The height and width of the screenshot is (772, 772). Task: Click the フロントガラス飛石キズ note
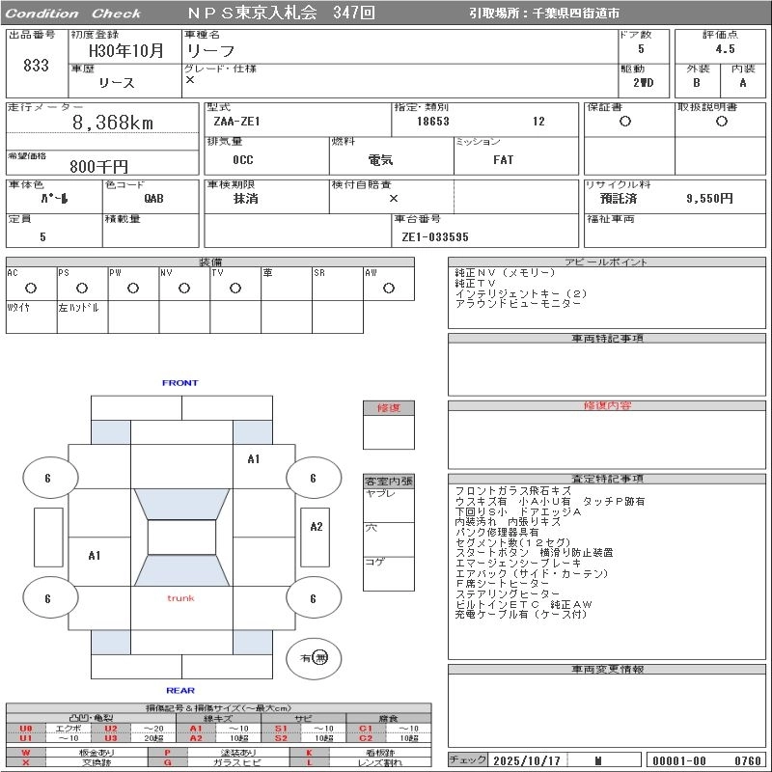(513, 491)
